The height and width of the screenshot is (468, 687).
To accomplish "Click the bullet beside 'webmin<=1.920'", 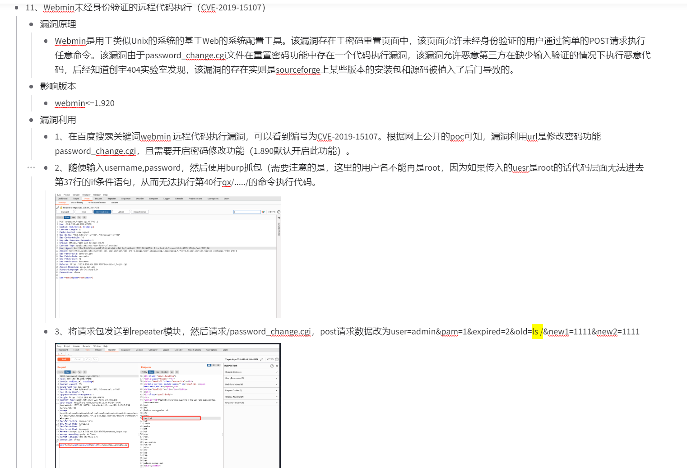I will click(x=46, y=103).
